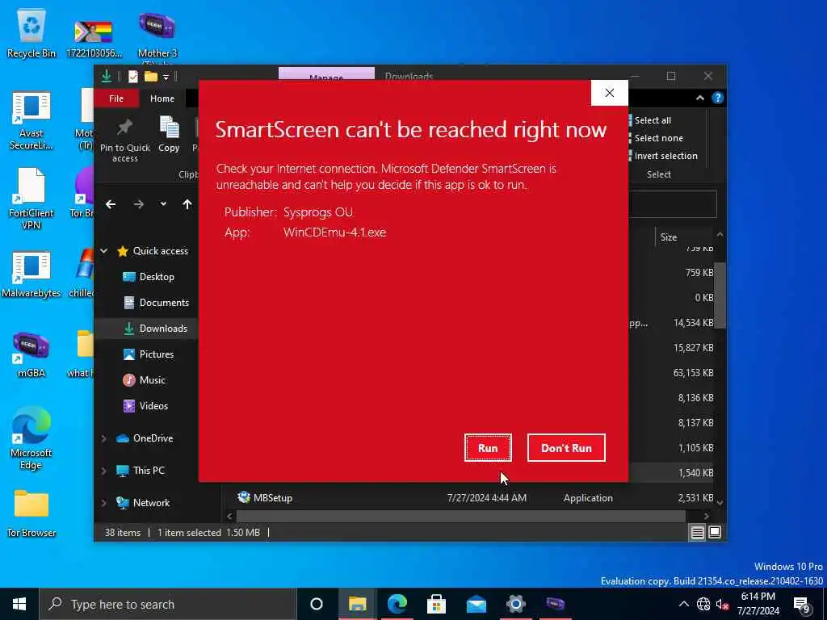Click the OneDrive cloud icon
The image size is (827, 620).
click(123, 438)
